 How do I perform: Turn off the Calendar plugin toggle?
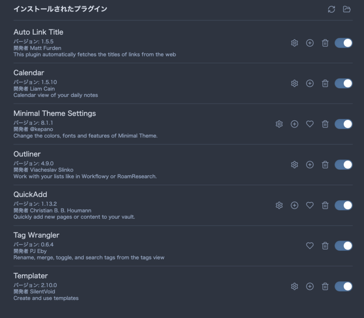[x=344, y=83]
